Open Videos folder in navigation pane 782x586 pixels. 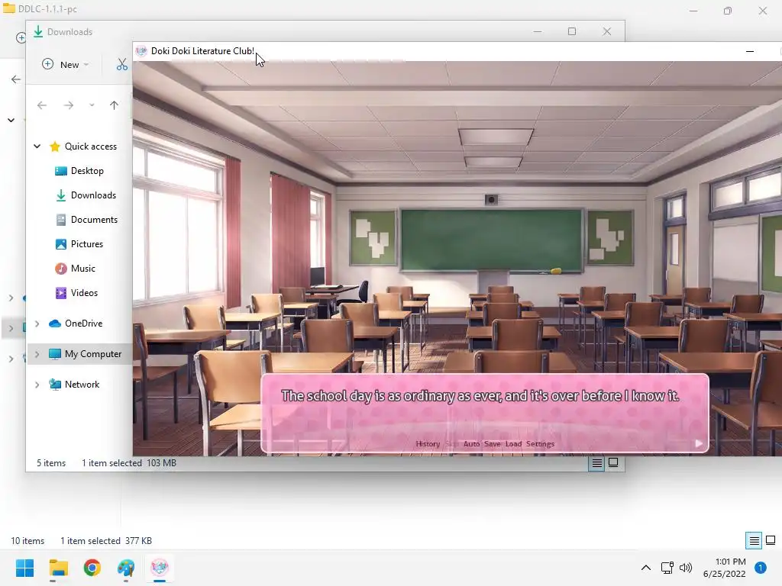[x=77, y=292]
